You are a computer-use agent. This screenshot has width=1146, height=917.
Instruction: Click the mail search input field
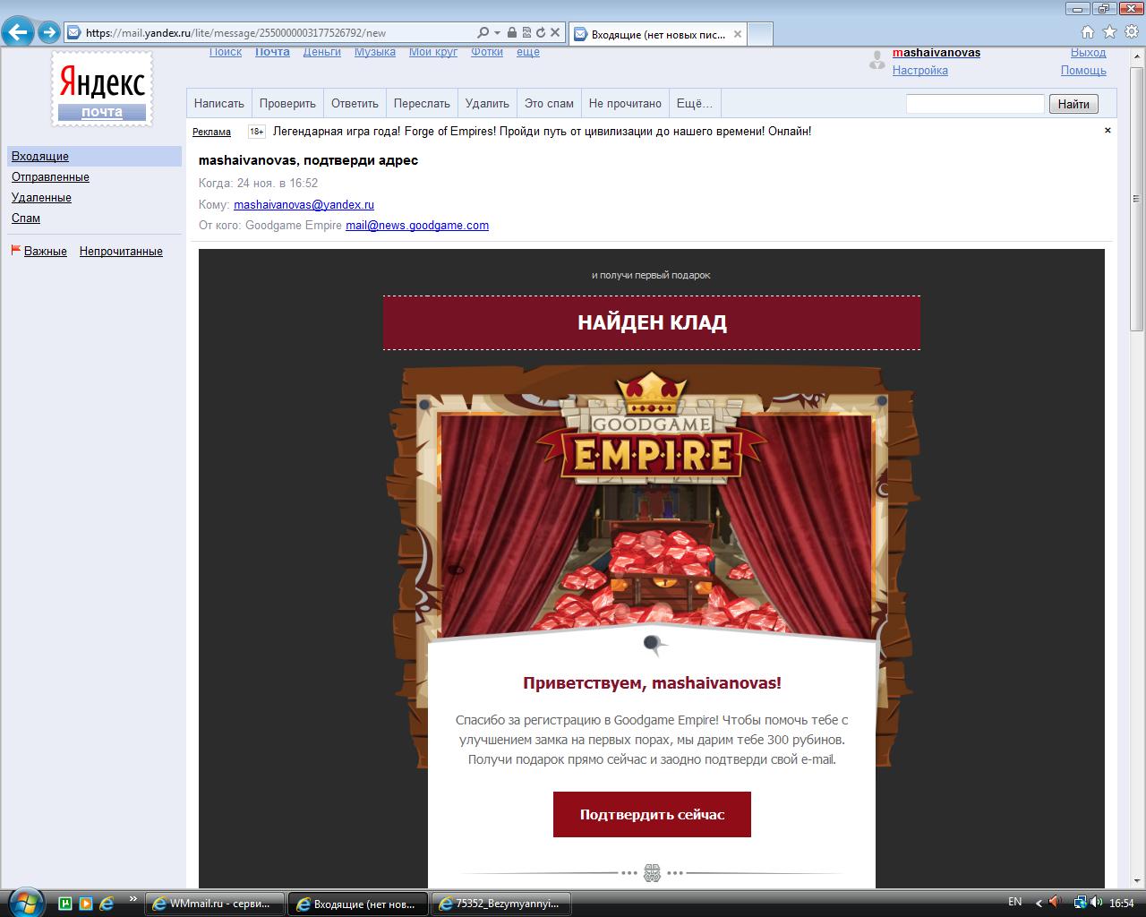click(x=975, y=104)
